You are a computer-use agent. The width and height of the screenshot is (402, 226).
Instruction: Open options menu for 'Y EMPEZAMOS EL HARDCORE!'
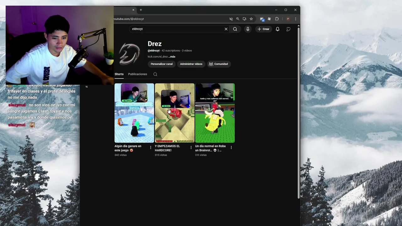191,148
